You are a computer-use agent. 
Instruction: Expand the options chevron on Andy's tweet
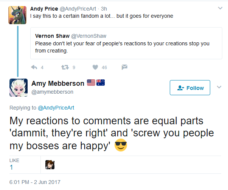(x=220, y=8)
